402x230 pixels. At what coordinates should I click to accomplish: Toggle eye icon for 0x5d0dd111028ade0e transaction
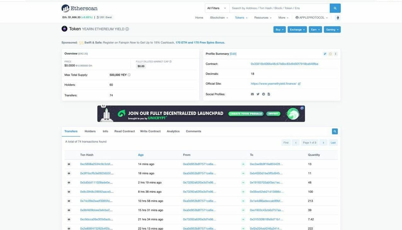click(x=69, y=182)
